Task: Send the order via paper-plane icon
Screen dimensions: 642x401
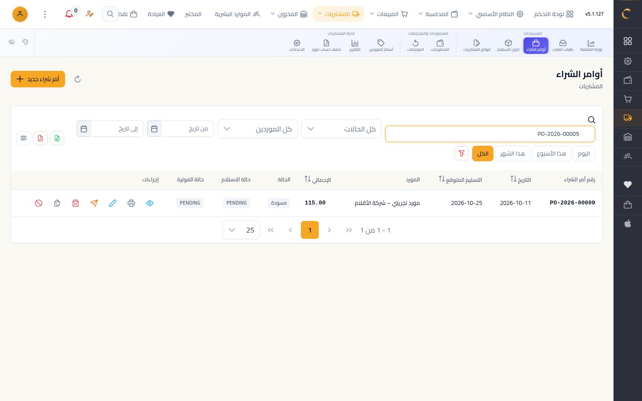Action: 94,203
